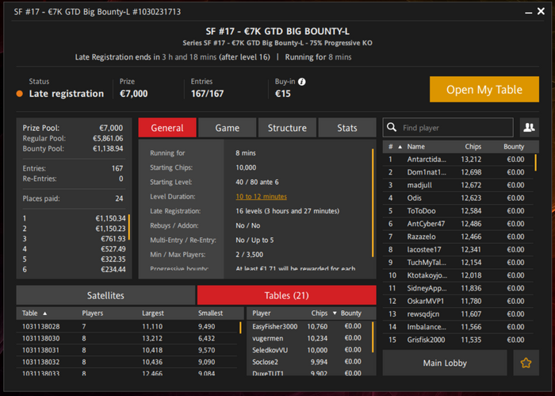The image size is (555, 396).
Task: Select player OskarMVP1 in ranking
Action: (457, 301)
